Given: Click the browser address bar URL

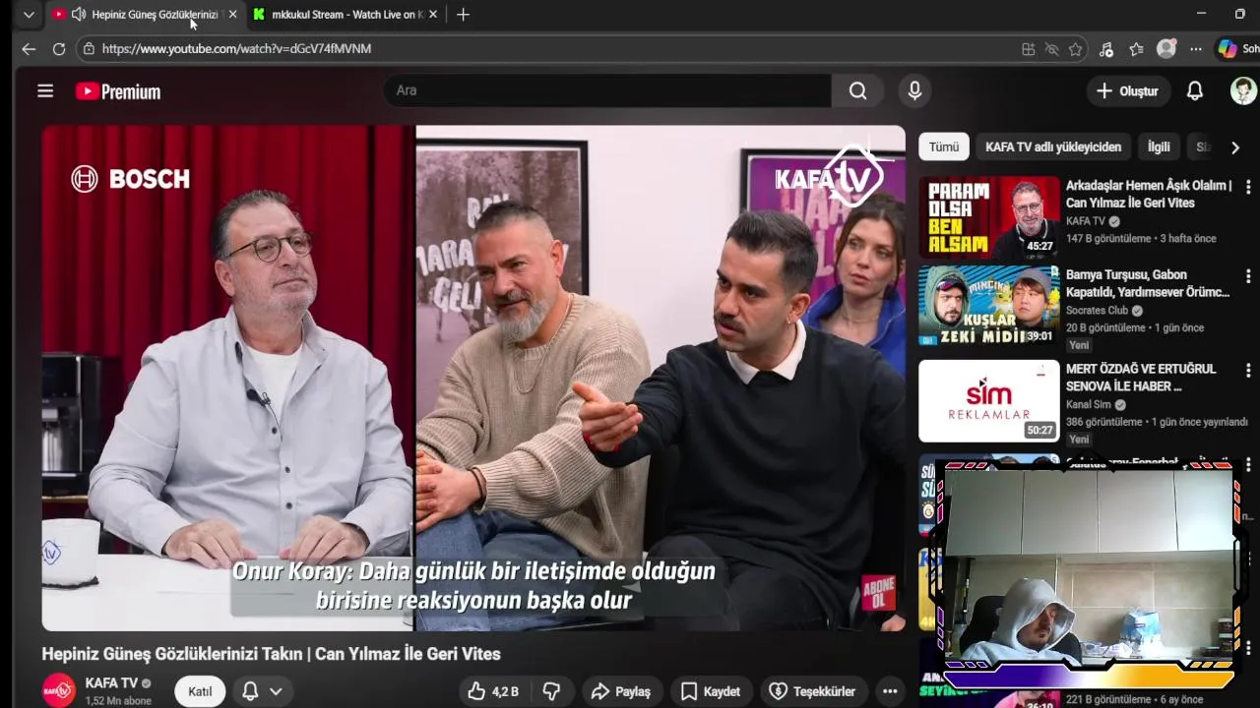Looking at the screenshot, I should [236, 48].
